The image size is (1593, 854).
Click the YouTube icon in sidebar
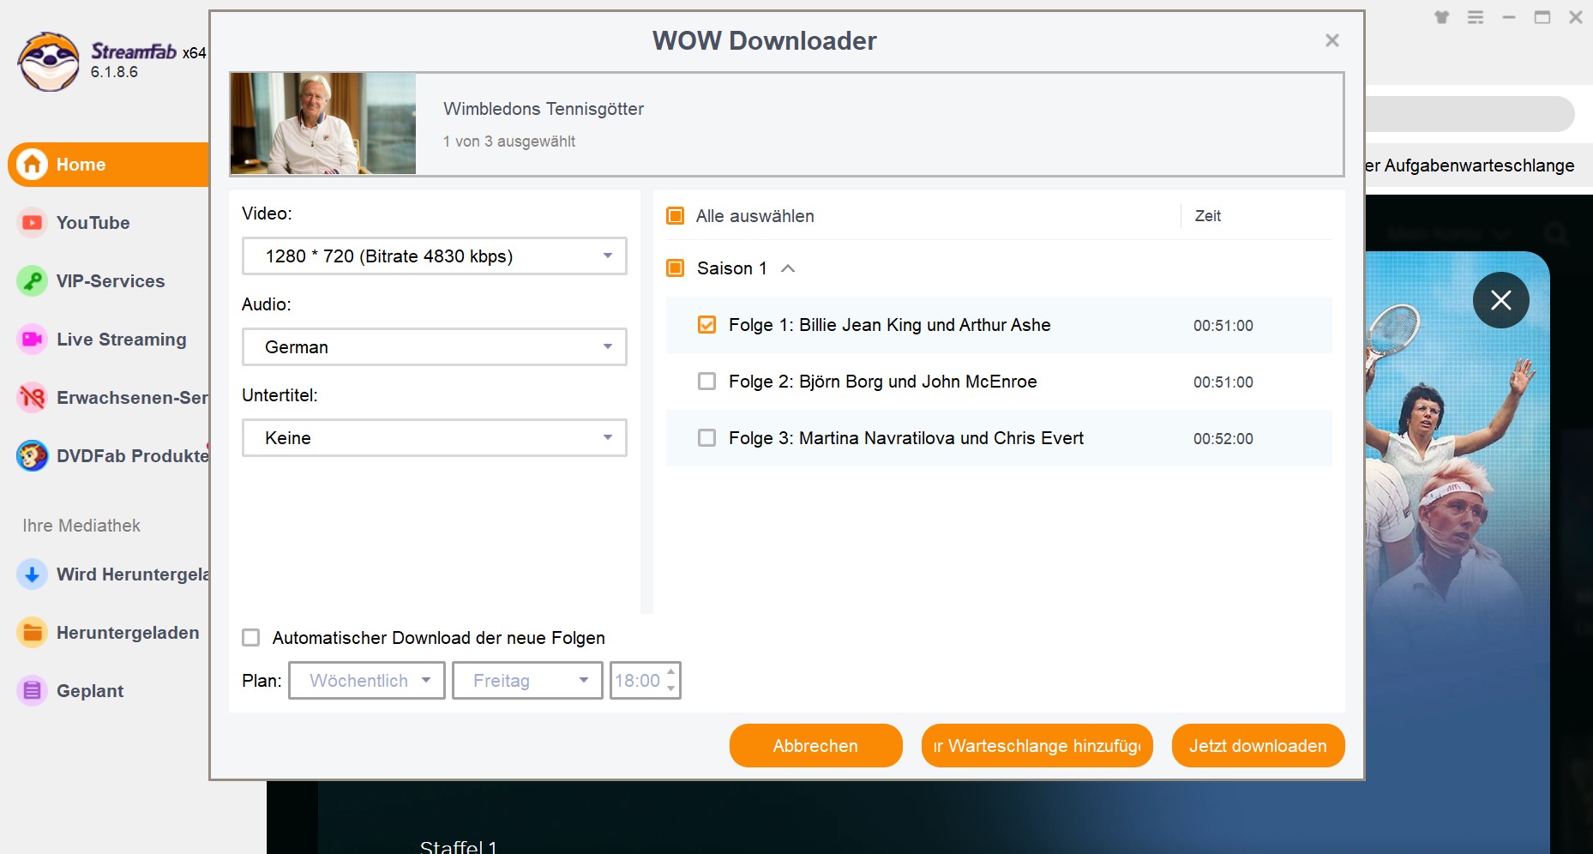33,223
